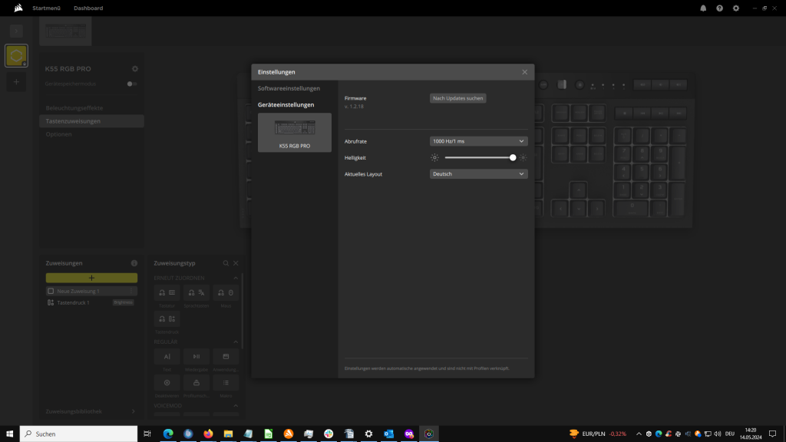Screen dimensions: 786x442
Task: Open the Abrufrate dropdown
Action: point(478,141)
